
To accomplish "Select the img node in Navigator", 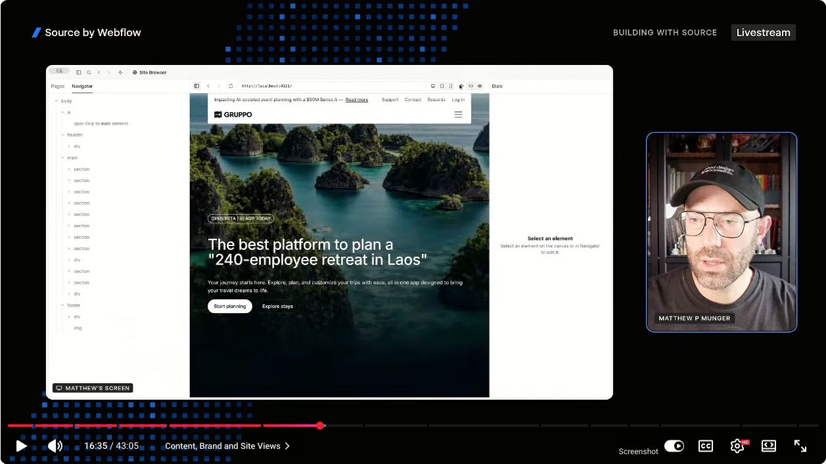I will (78, 327).
